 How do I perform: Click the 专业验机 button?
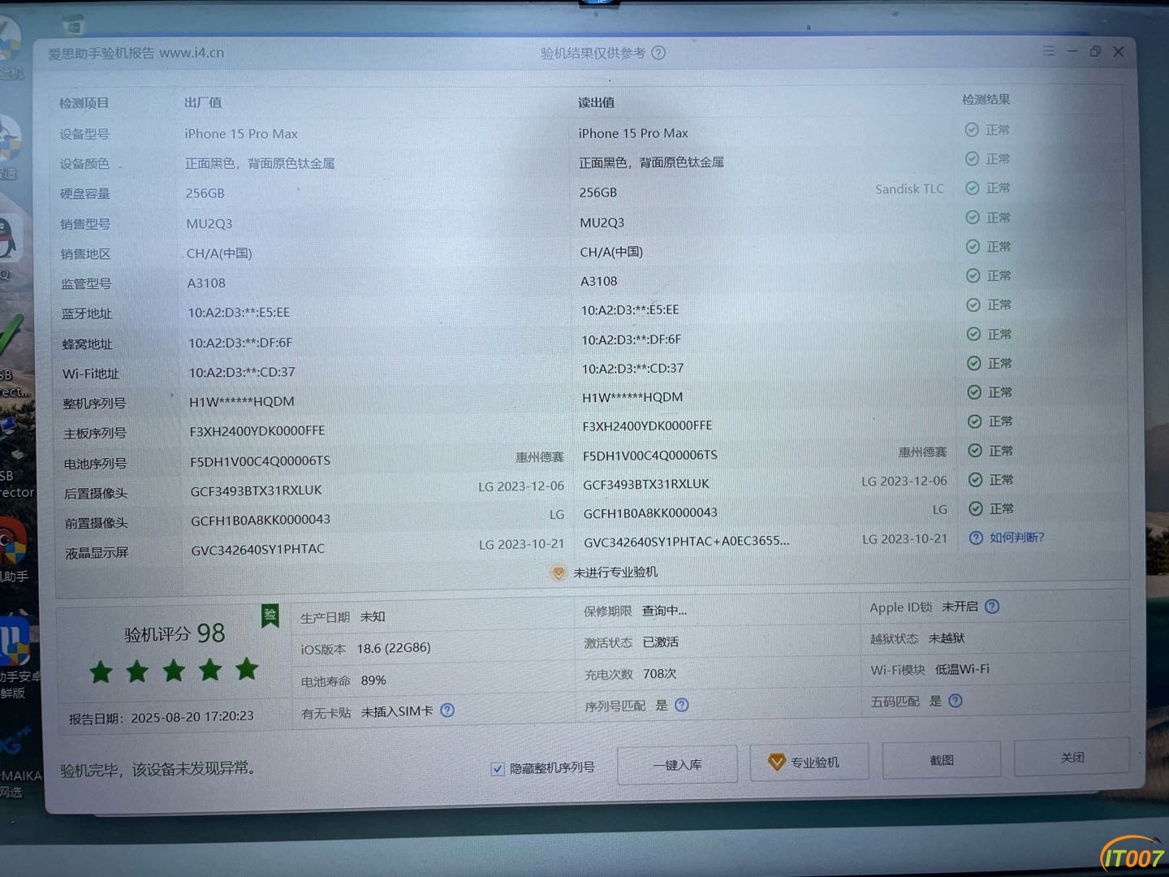pyautogui.click(x=809, y=763)
